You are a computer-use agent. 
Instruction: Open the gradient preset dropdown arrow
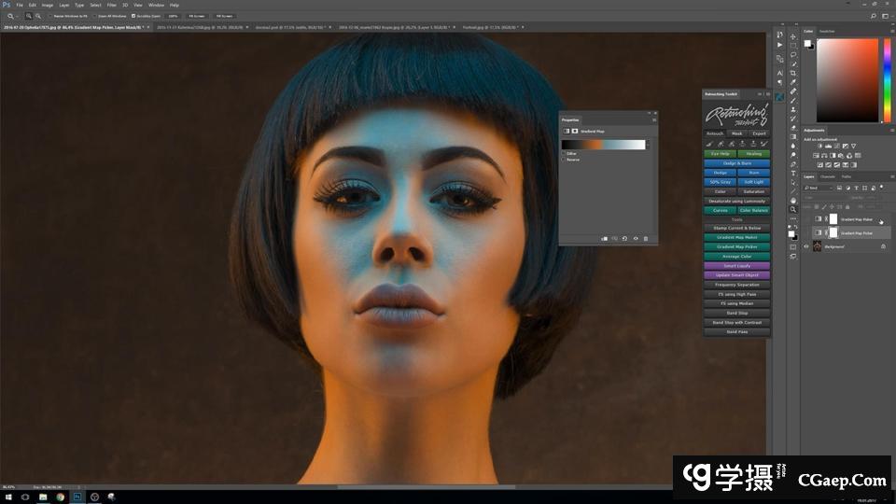(x=649, y=145)
